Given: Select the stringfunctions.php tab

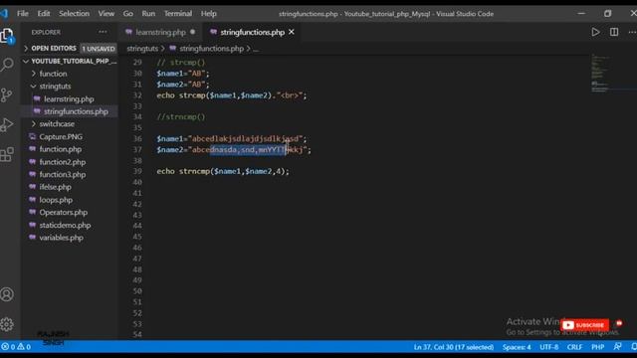Looking at the screenshot, I should click(x=252, y=32).
